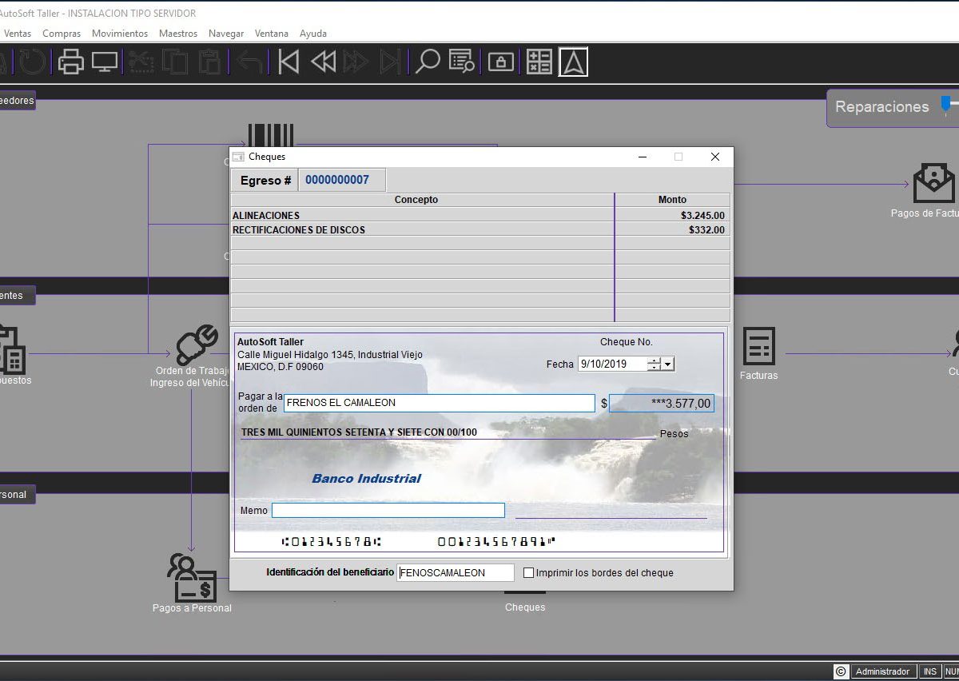Open the Movimientos menu

pyautogui.click(x=119, y=33)
